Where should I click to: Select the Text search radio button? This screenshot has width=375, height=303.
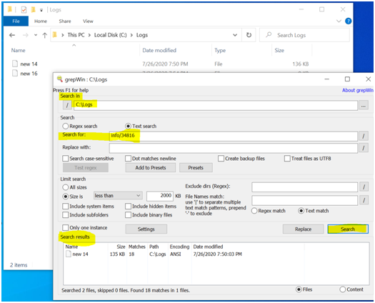128,126
